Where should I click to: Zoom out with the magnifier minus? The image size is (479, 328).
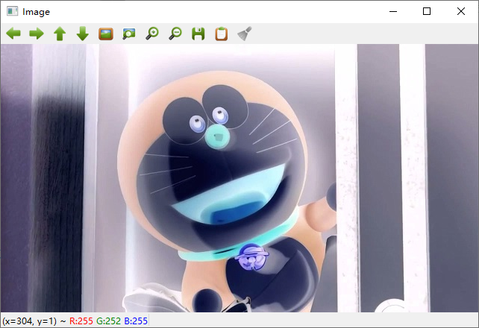(x=175, y=34)
